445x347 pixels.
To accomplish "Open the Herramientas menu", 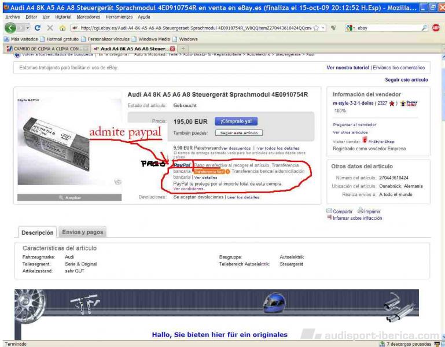I will click(119, 17).
